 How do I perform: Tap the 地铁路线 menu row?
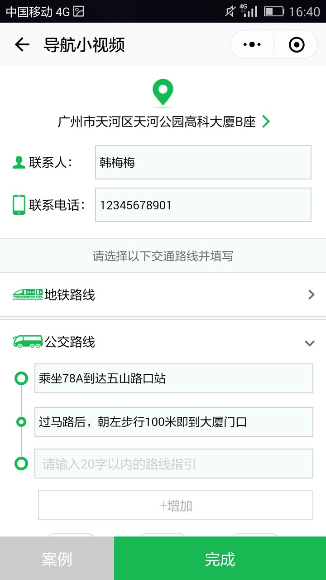click(x=163, y=295)
